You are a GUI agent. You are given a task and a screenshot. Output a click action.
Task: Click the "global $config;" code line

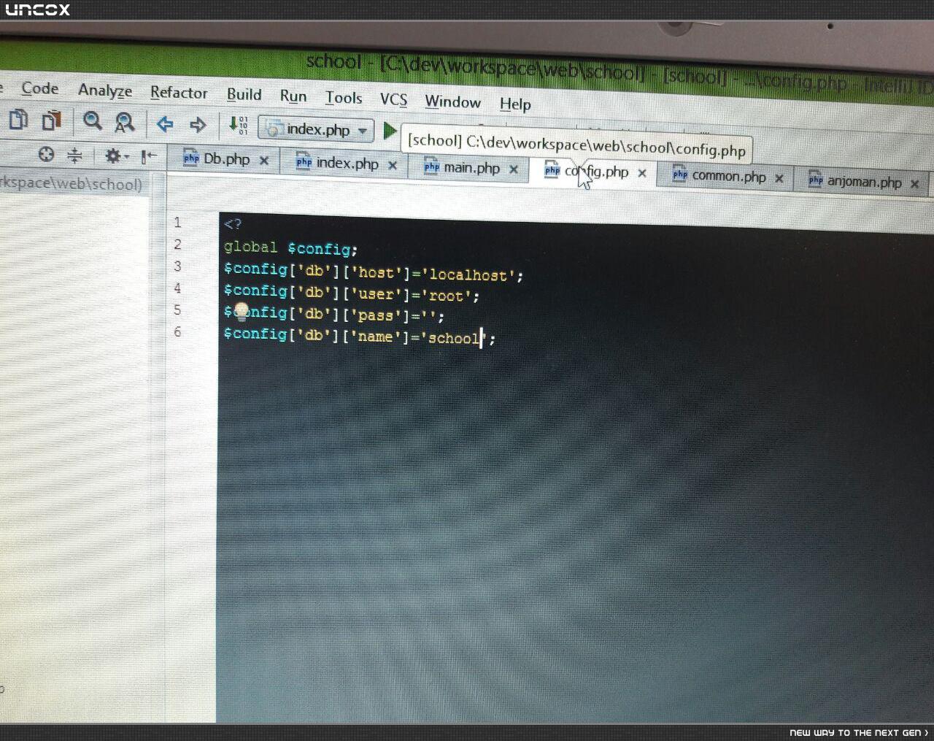pos(291,248)
